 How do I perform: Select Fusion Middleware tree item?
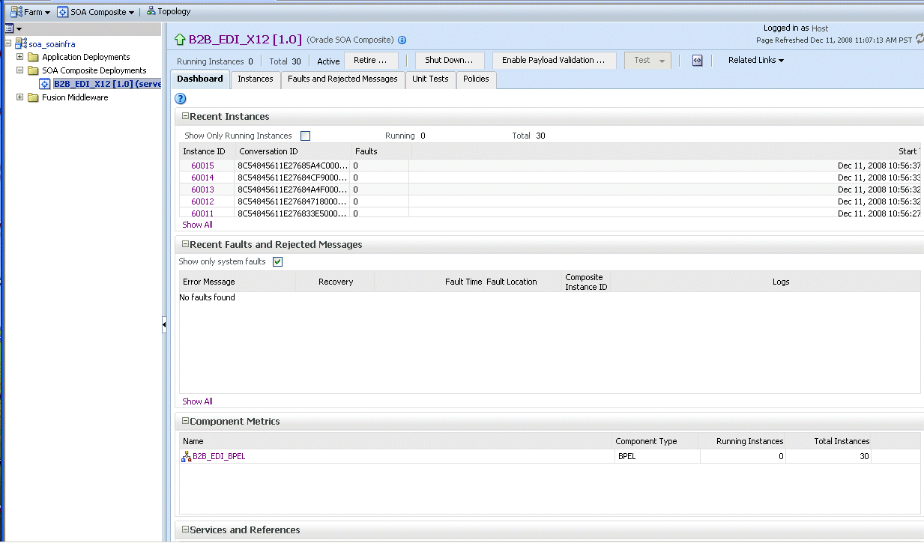(x=75, y=97)
